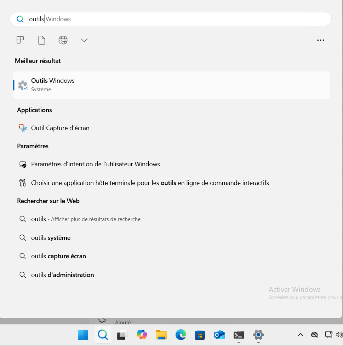
Task: Select the Documents filter icon
Action: pos(42,40)
